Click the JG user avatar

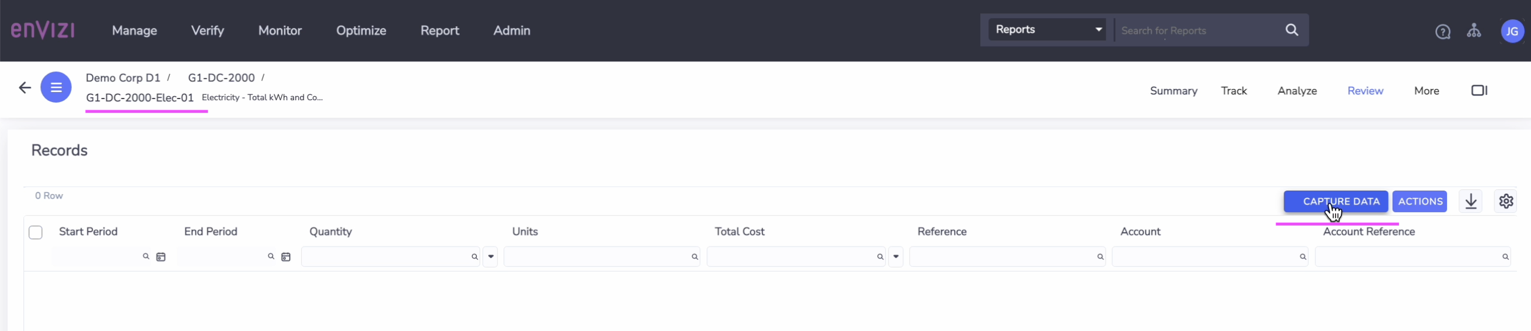coord(1511,31)
